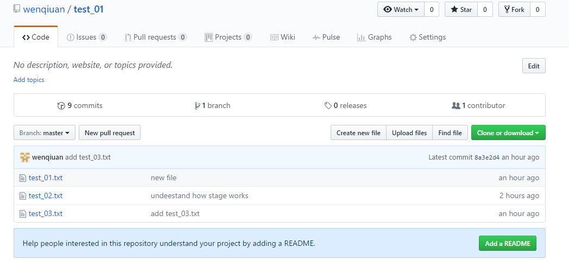Expand the Branch: master selector
Screen dimensions: 569x266
pos(45,133)
